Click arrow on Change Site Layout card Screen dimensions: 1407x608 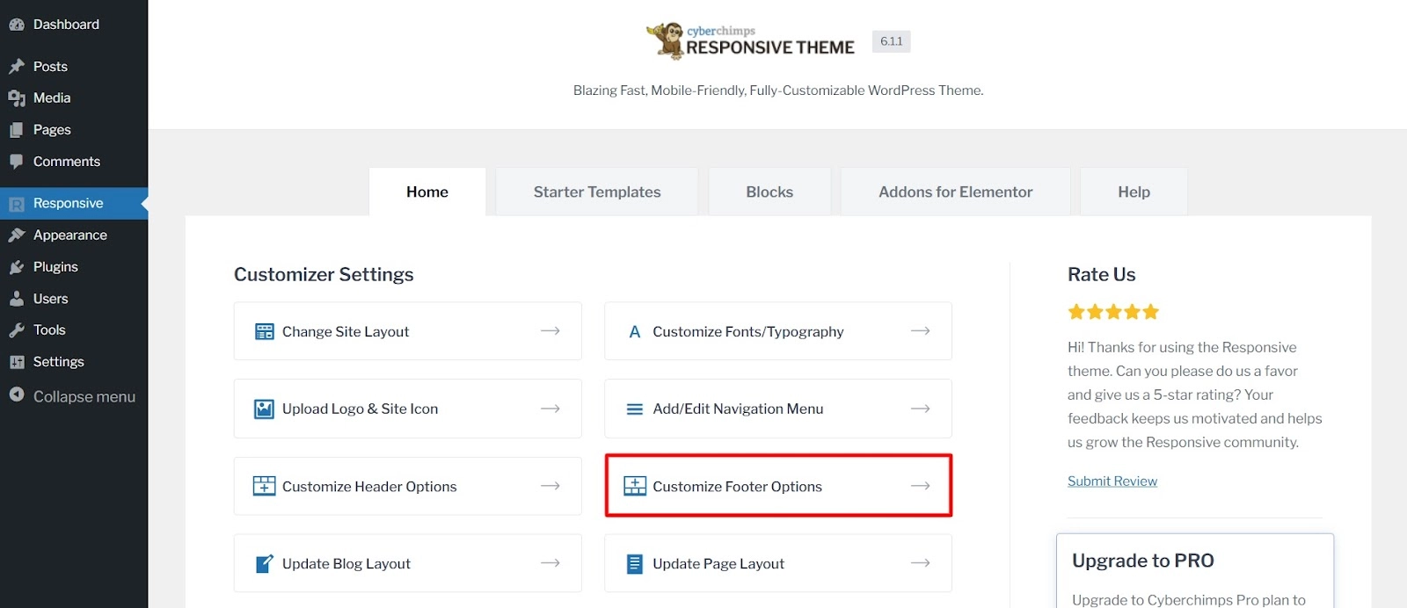pos(550,331)
